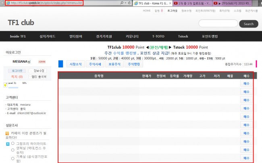Click the E-mail shkim1987@outlook.kr link
This screenshot has width=262, height=163.
pos(26,113)
